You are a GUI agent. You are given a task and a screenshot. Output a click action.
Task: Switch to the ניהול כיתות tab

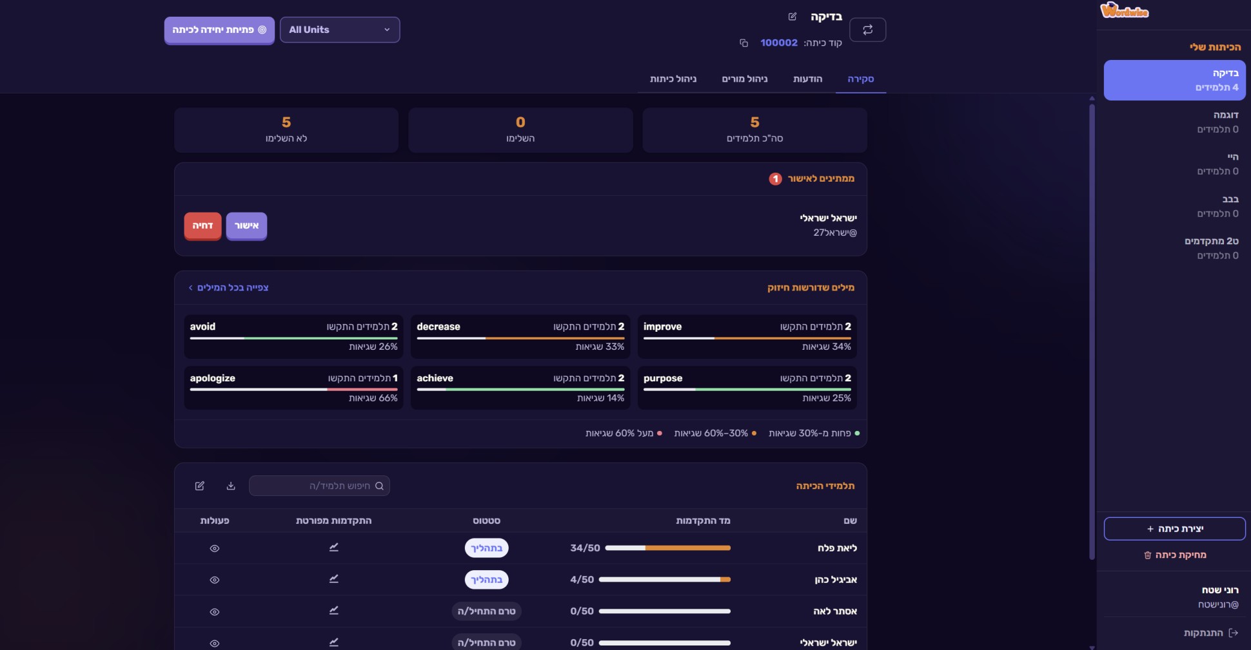tap(673, 79)
